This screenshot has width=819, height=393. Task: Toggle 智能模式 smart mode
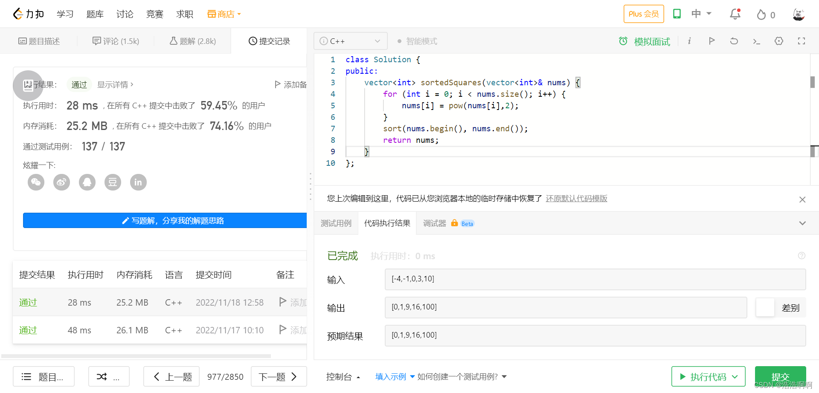click(417, 41)
